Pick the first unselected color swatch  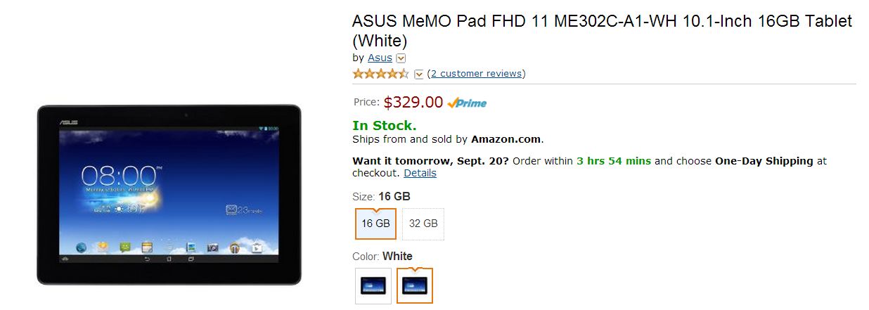[x=373, y=285]
